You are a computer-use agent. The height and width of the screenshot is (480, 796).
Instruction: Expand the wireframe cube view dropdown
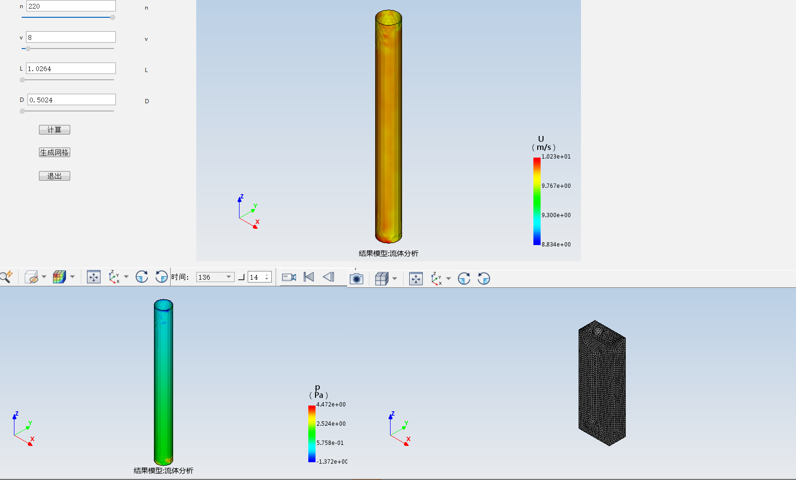point(394,279)
